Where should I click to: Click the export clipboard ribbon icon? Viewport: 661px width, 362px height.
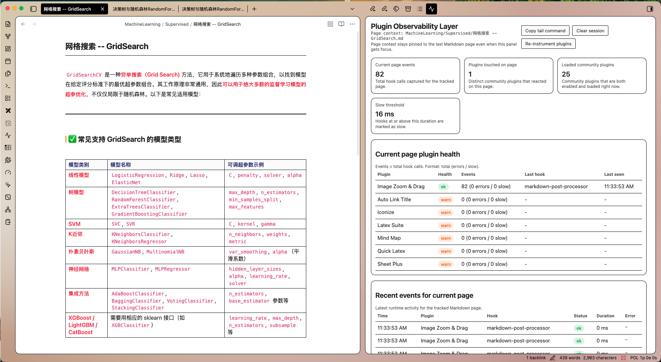pyautogui.click(x=8, y=222)
